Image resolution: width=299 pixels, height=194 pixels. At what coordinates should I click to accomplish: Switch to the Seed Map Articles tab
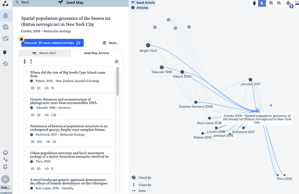(96, 53)
